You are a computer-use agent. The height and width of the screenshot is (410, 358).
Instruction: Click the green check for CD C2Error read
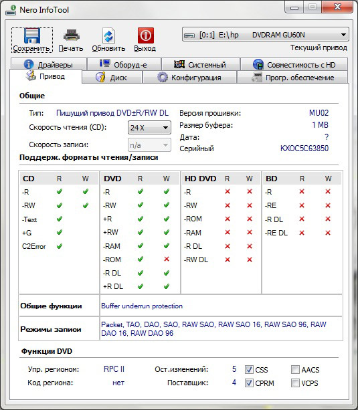coord(60,246)
